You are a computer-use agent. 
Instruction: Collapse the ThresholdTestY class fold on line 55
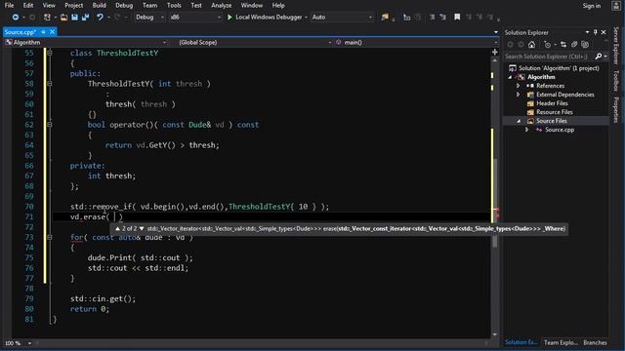pos(50,53)
